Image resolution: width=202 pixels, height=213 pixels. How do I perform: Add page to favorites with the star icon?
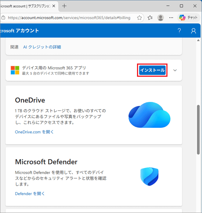click(139, 18)
